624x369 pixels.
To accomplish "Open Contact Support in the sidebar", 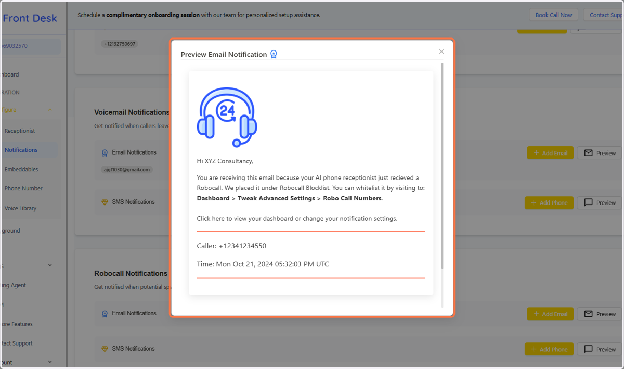I will (x=17, y=343).
